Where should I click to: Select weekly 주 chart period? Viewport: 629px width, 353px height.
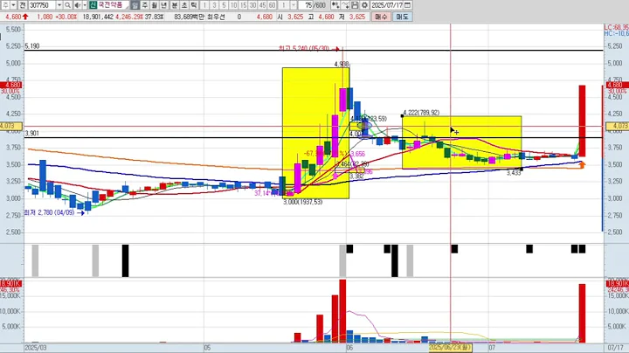(x=145, y=5)
